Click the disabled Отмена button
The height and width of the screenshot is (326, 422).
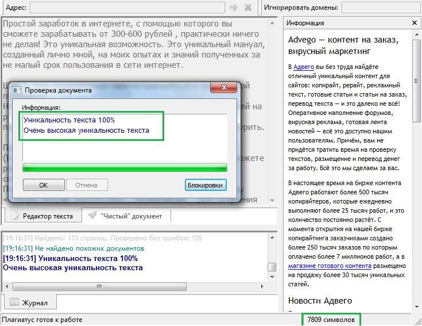coord(86,185)
